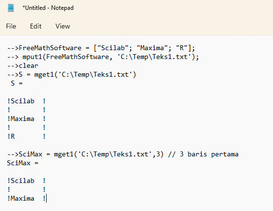Place cursor in the S = mget1 line
This screenshot has width=273, height=211.
(72, 75)
